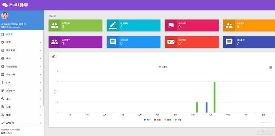Select the globe language settings icon
Image resolution: width=275 pixels, height=136 pixels.
(x=3, y=50)
